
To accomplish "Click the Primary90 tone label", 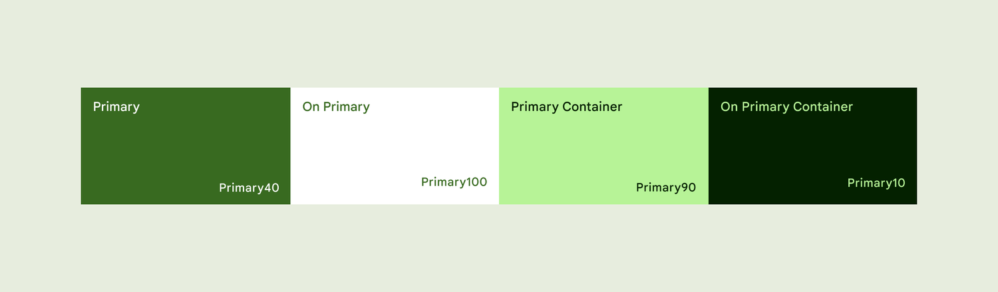I will (666, 188).
